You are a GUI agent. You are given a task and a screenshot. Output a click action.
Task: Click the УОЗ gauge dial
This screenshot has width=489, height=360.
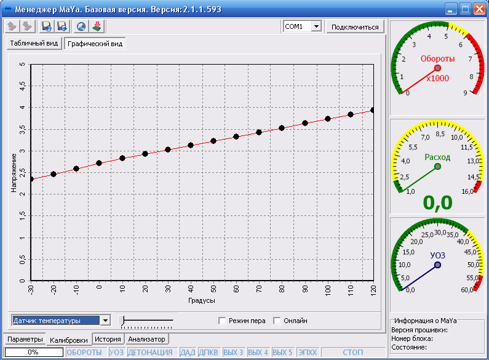(437, 265)
